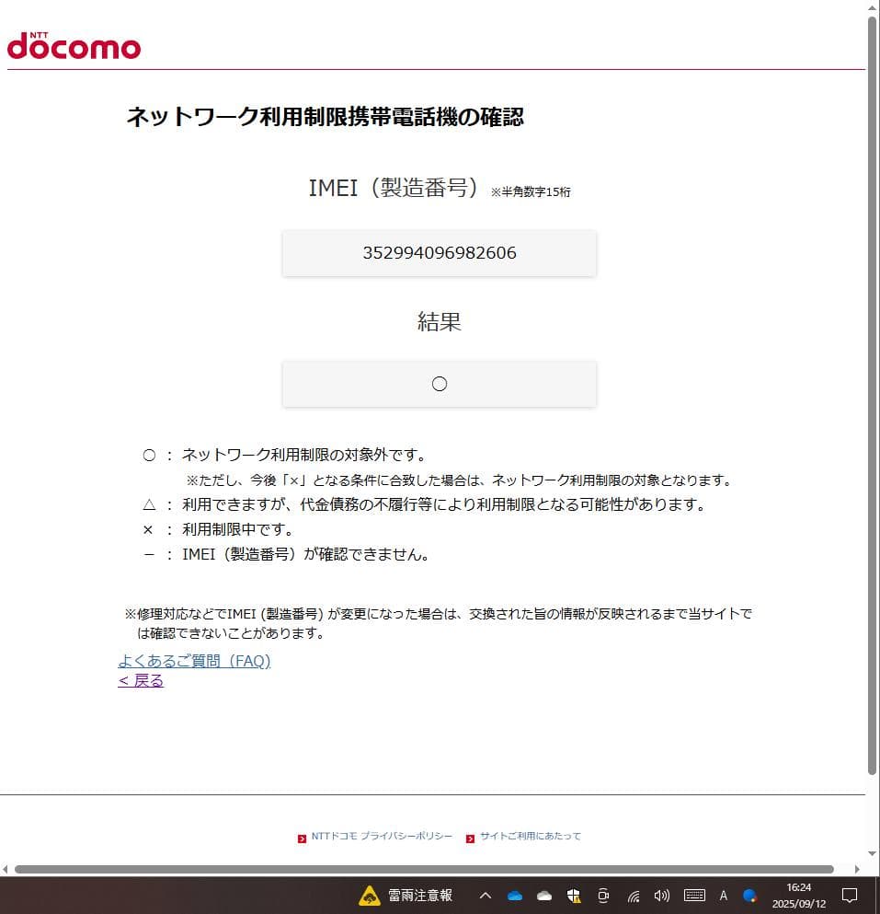Toggle the IME input mode 'A' indicator

pyautogui.click(x=724, y=896)
